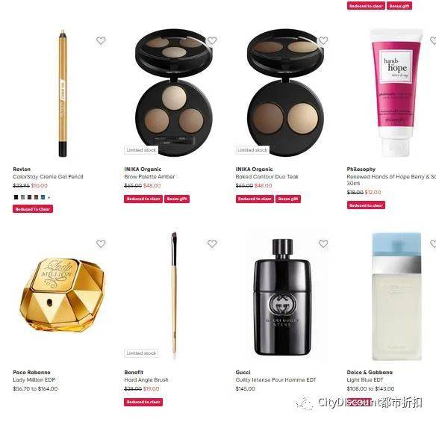Image resolution: width=436 pixels, height=422 pixels.
Task: Click heart icon on INIKA Brow Palette Amber
Action: pyautogui.click(x=212, y=40)
